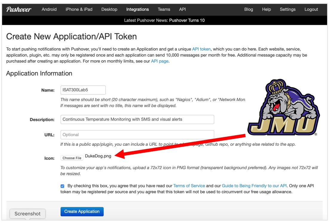The height and width of the screenshot is (224, 331).
Task: Click the URL: field label
Action: (x=49, y=135)
